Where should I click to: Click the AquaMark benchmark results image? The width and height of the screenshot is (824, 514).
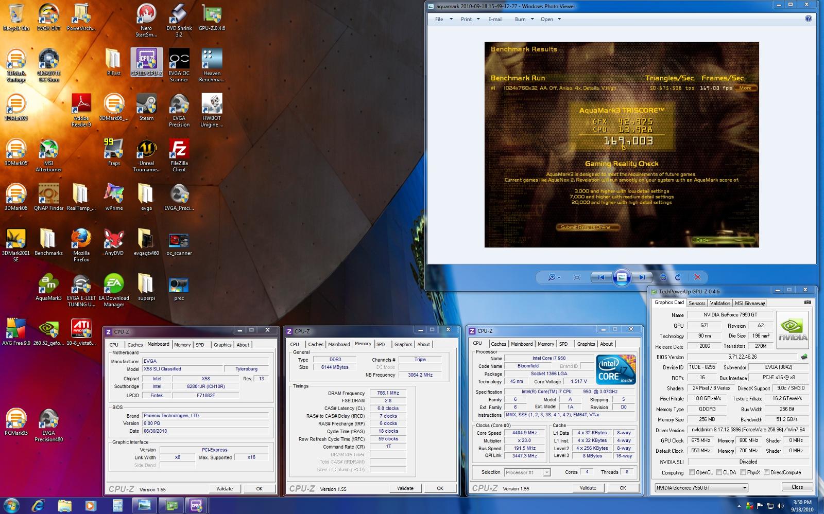click(622, 145)
